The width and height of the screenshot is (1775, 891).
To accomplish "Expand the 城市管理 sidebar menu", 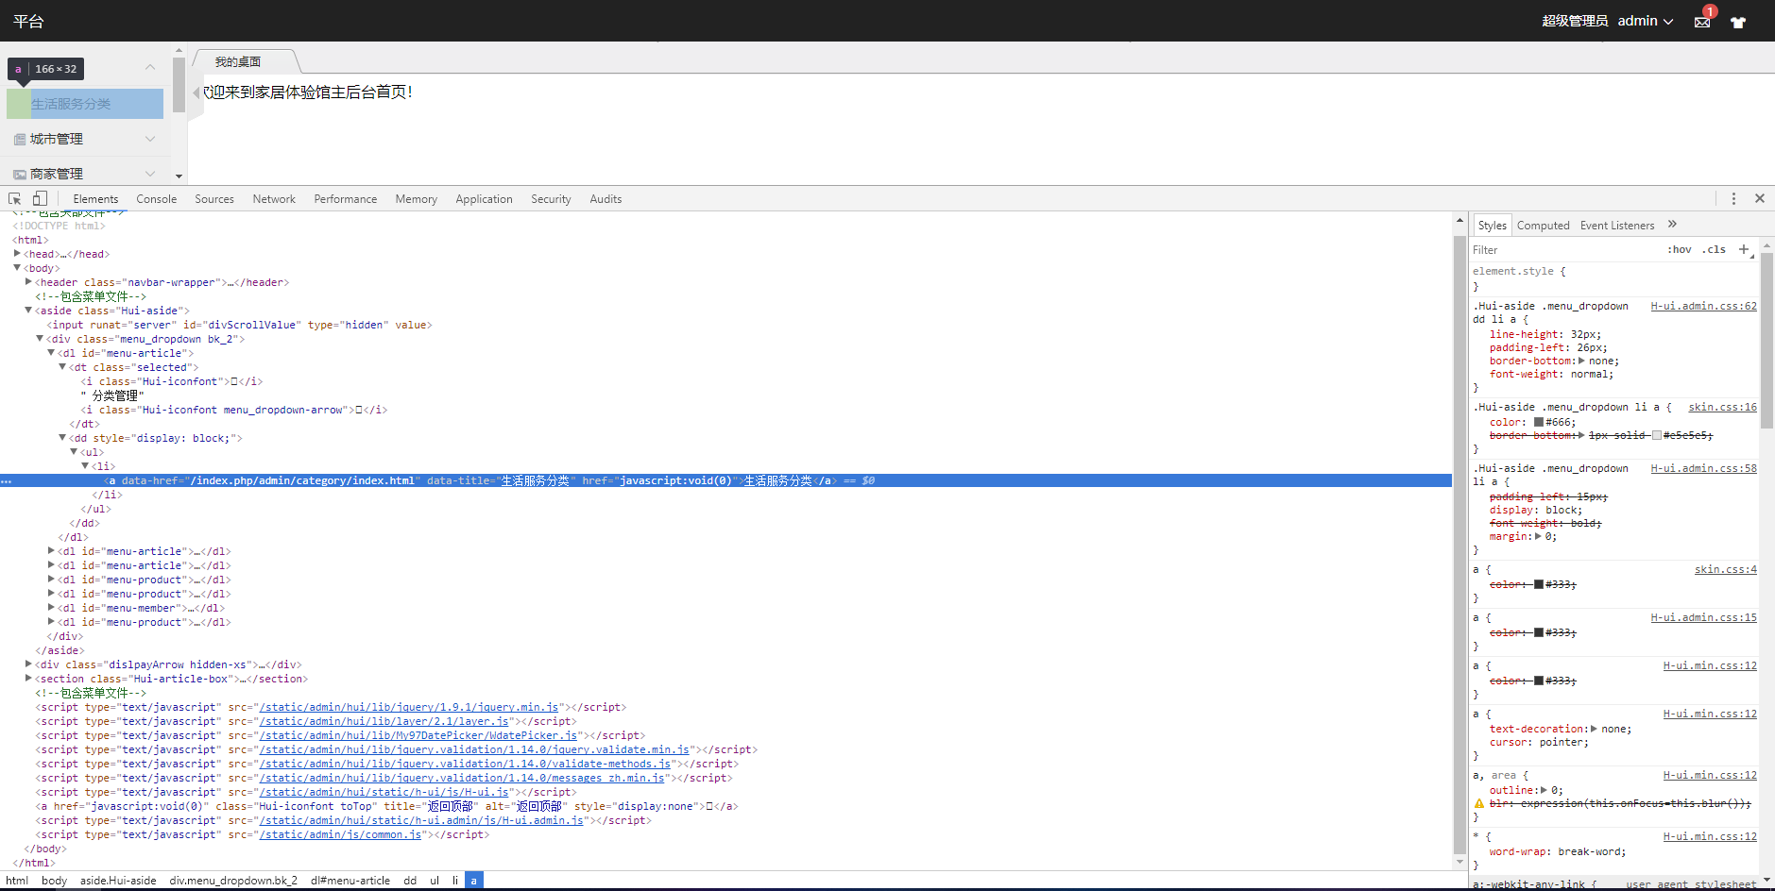I will tap(85, 139).
